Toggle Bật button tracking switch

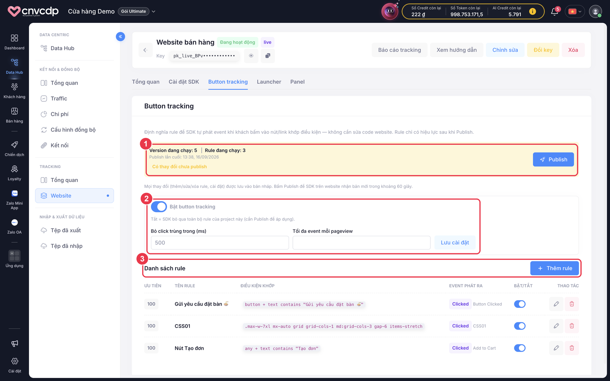pos(159,207)
